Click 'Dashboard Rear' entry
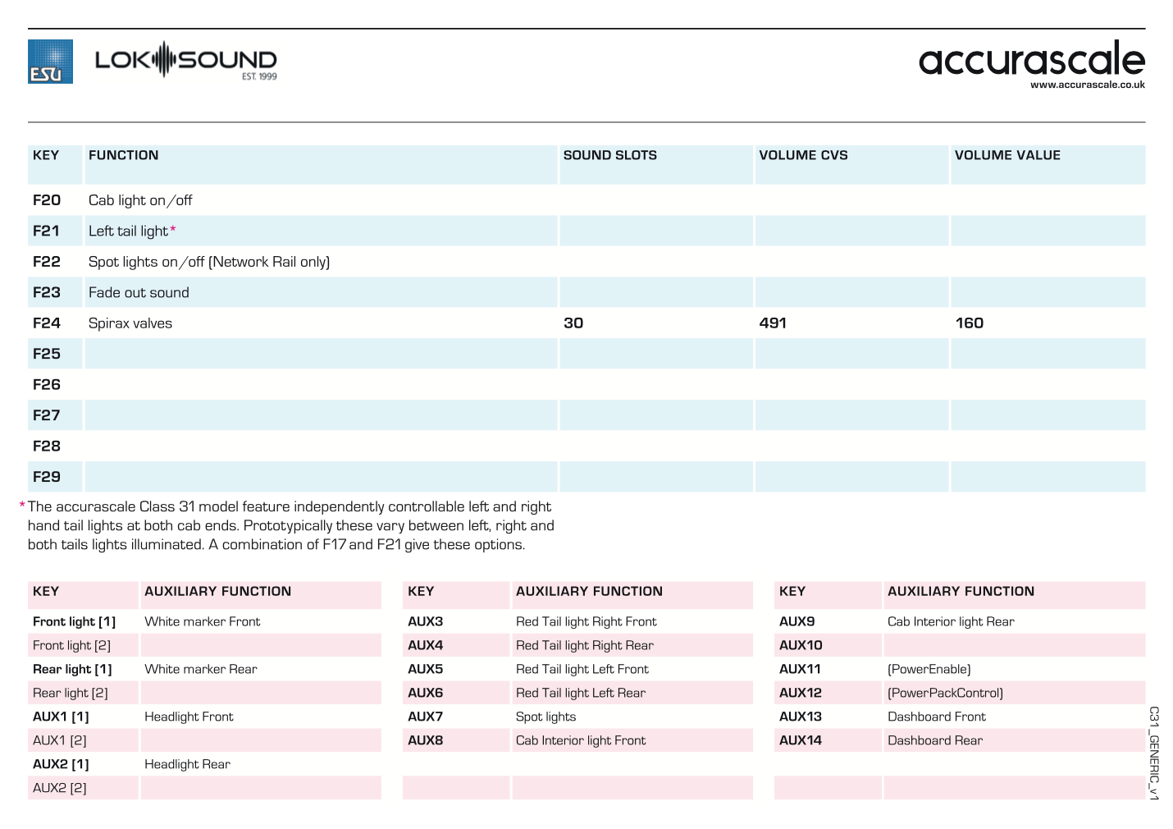 (935, 741)
